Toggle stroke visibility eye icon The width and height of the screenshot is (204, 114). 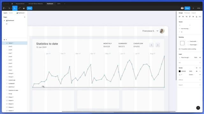[x=197, y=71]
